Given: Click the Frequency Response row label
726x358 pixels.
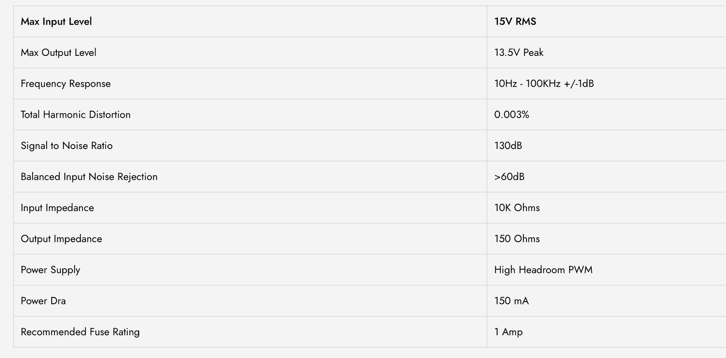Looking at the screenshot, I should pos(66,83).
